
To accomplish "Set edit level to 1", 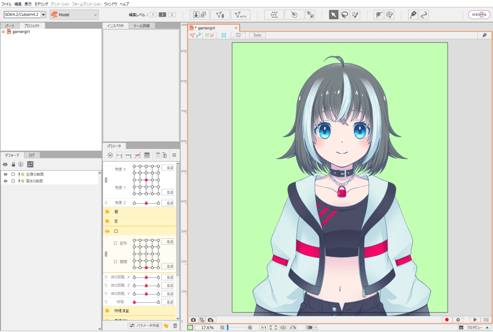I will (x=153, y=14).
